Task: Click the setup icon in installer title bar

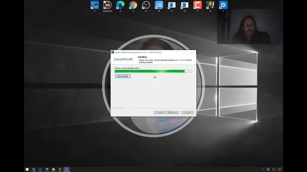Action: click(x=113, y=52)
